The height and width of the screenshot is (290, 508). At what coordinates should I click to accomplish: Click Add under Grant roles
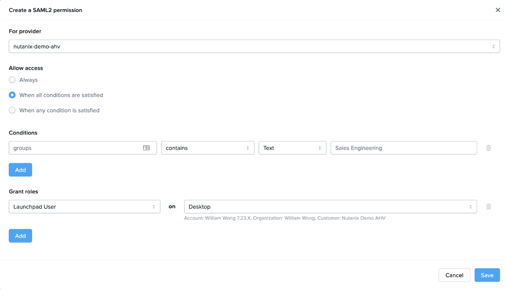click(x=20, y=236)
